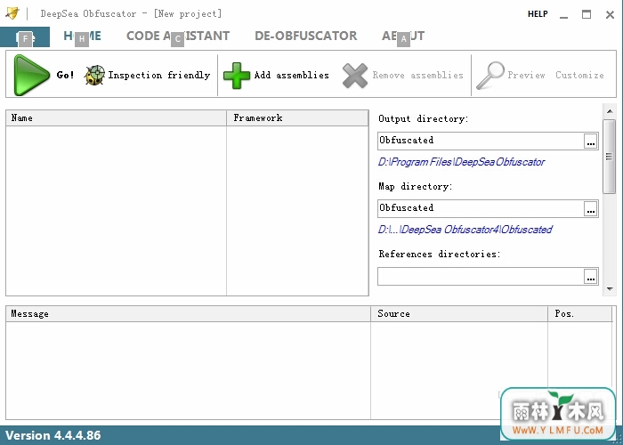This screenshot has width=623, height=445.
Task: Browse for the Map directory with ... button
Action: point(591,208)
